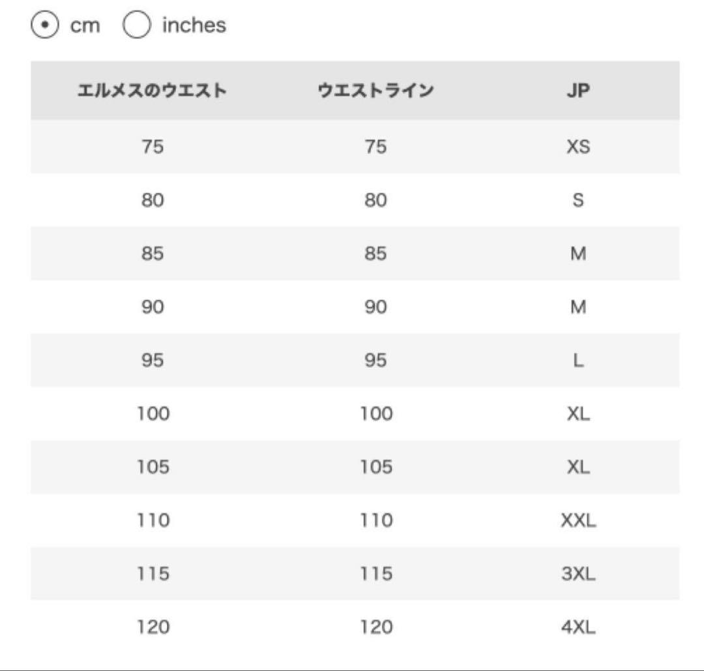Click the XL cell in the 100 row
Viewport: 704px width, 671px height.
[x=578, y=413]
